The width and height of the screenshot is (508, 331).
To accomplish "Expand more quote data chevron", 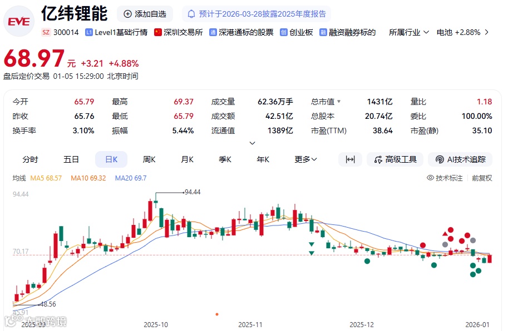I will [x=253, y=143].
